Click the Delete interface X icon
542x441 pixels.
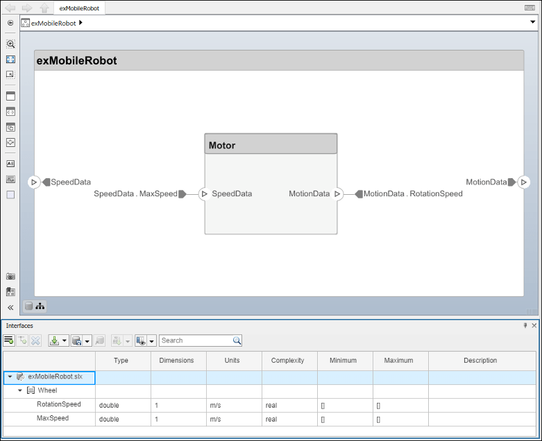(35, 340)
